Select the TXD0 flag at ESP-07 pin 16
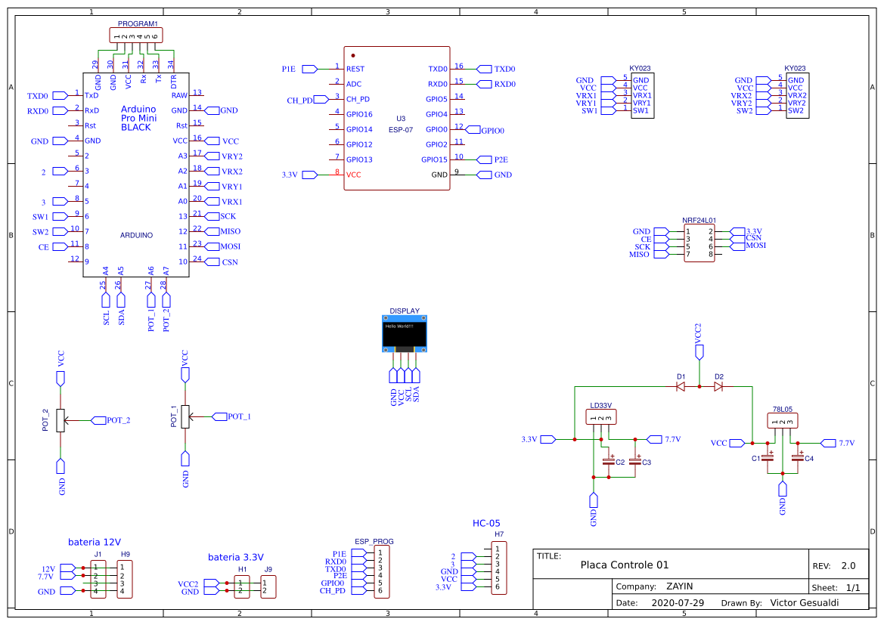The width and height of the screenshot is (884, 625). point(484,69)
